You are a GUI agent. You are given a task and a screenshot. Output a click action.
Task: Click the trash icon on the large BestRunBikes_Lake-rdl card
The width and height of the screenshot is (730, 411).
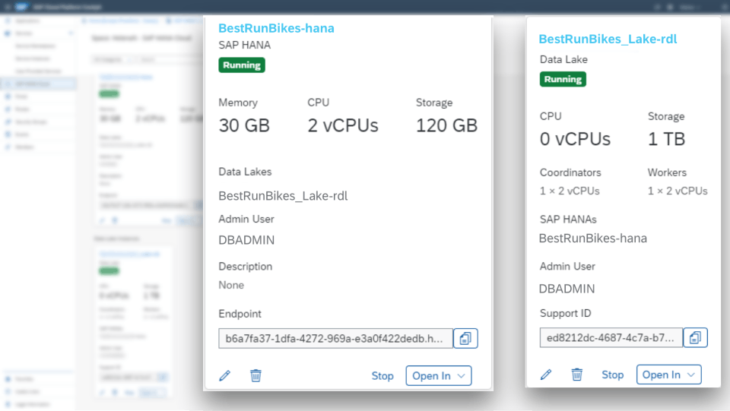click(x=577, y=375)
